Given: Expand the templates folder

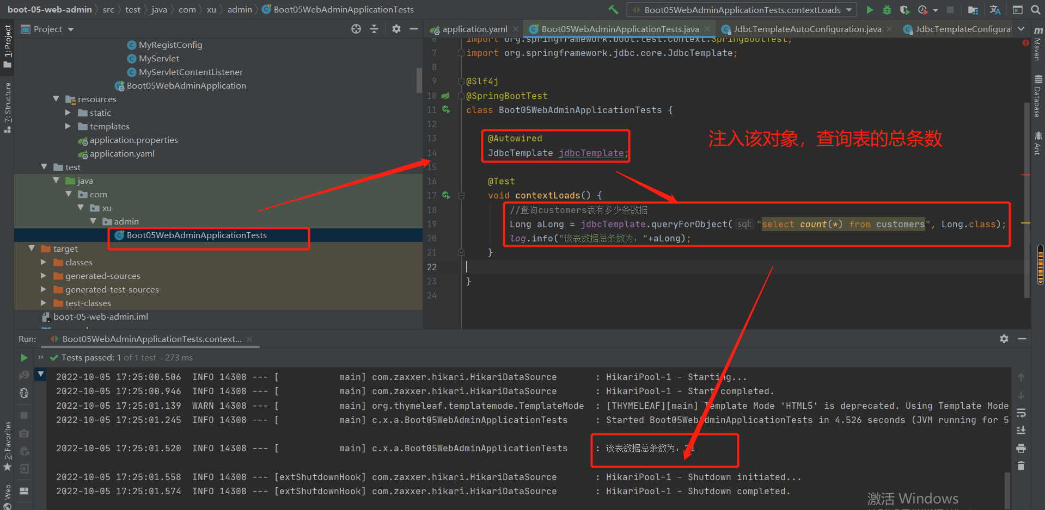Looking at the screenshot, I should tap(68, 126).
